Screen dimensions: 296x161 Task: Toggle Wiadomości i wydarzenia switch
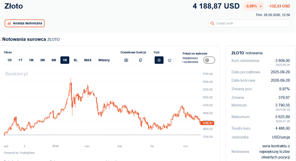209,60
